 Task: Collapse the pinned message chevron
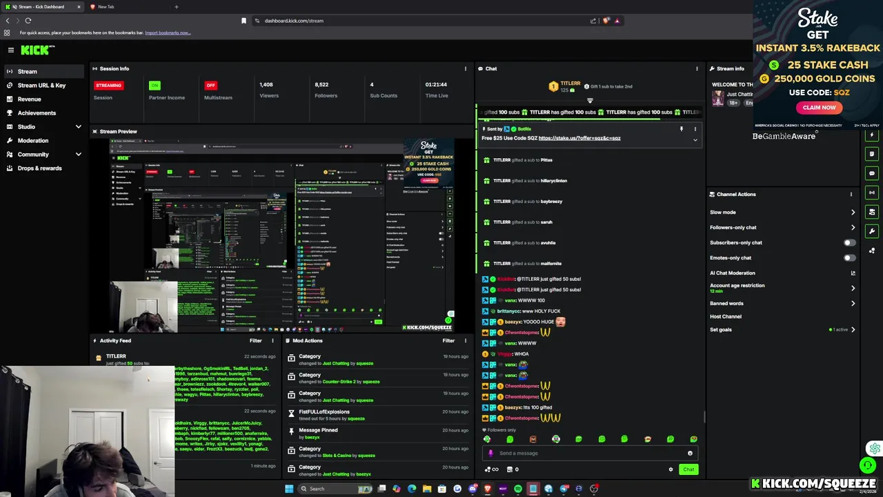pos(695,139)
